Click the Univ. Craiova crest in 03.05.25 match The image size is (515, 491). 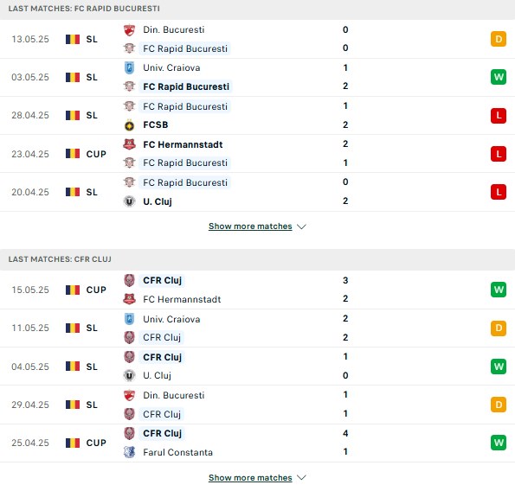click(x=130, y=68)
